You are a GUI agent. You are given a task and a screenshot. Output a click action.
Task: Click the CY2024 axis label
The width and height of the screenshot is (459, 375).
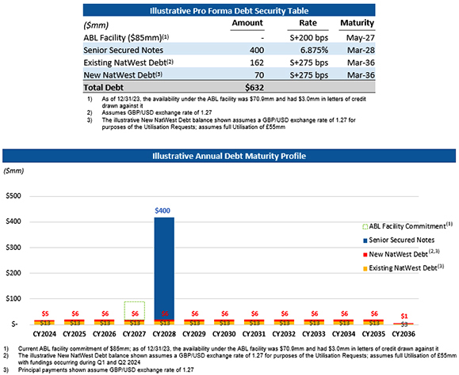[x=44, y=334]
